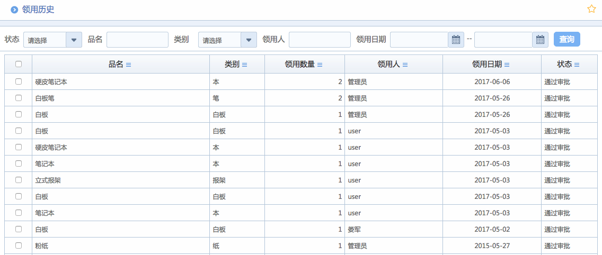Select the 立式报架 row checkbox
Viewport: 602px width, 255px height.
[x=19, y=180]
